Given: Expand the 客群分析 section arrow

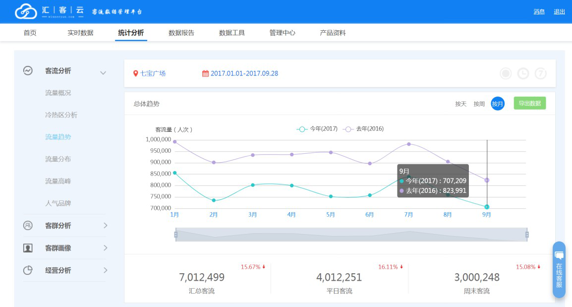Looking at the screenshot, I should [106, 226].
